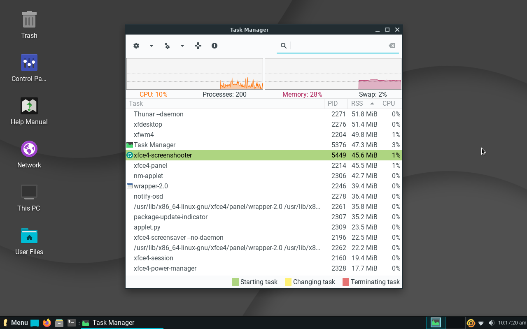Viewport: 527px width, 329px height.
Task: Open the Menu in the taskbar
Action: click(14, 322)
